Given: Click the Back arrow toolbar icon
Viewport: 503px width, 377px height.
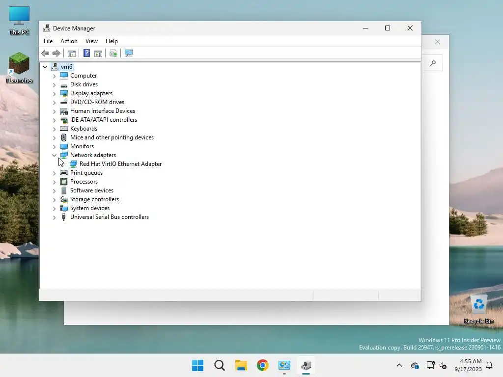Looking at the screenshot, I should click(45, 53).
